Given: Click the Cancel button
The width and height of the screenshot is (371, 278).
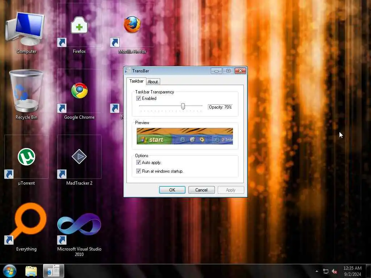Looking at the screenshot, I should (201, 190).
